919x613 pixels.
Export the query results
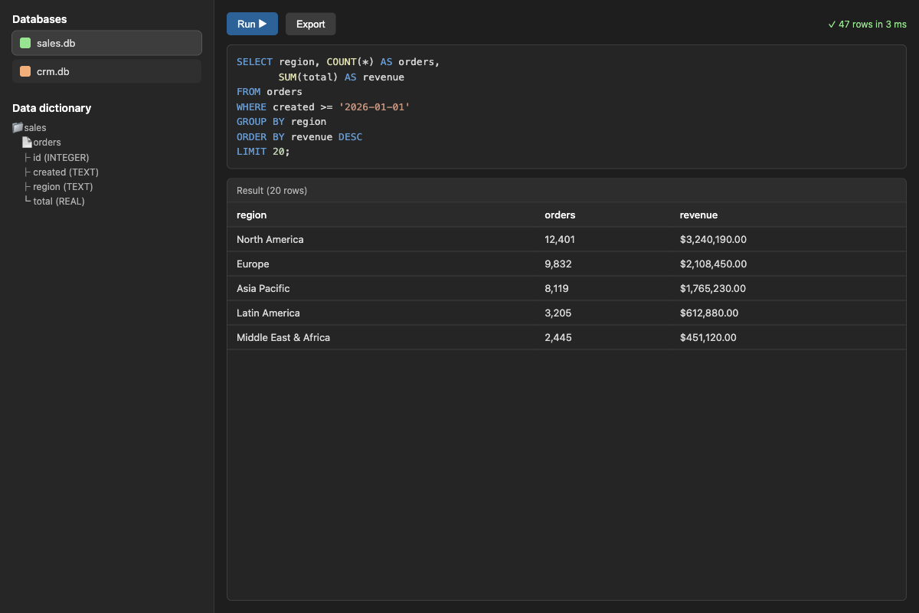(310, 24)
